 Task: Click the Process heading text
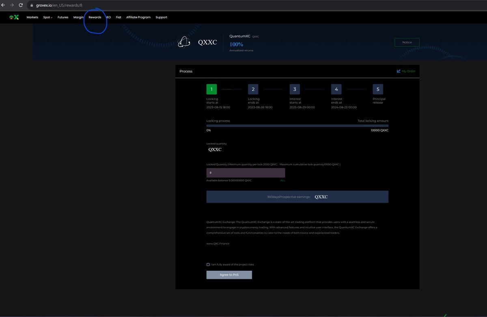(x=186, y=71)
